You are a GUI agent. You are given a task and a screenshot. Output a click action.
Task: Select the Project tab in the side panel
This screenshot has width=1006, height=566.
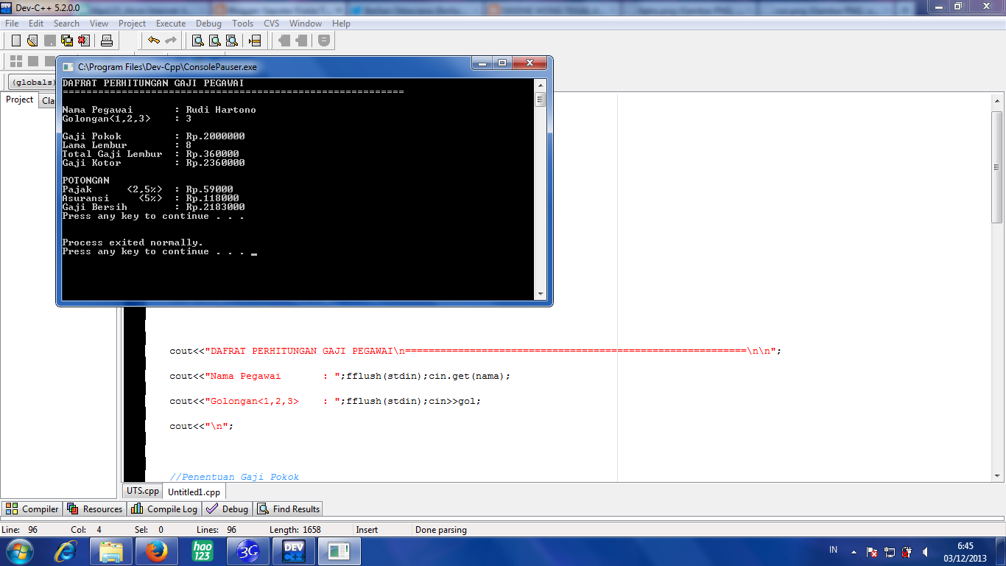tap(20, 99)
